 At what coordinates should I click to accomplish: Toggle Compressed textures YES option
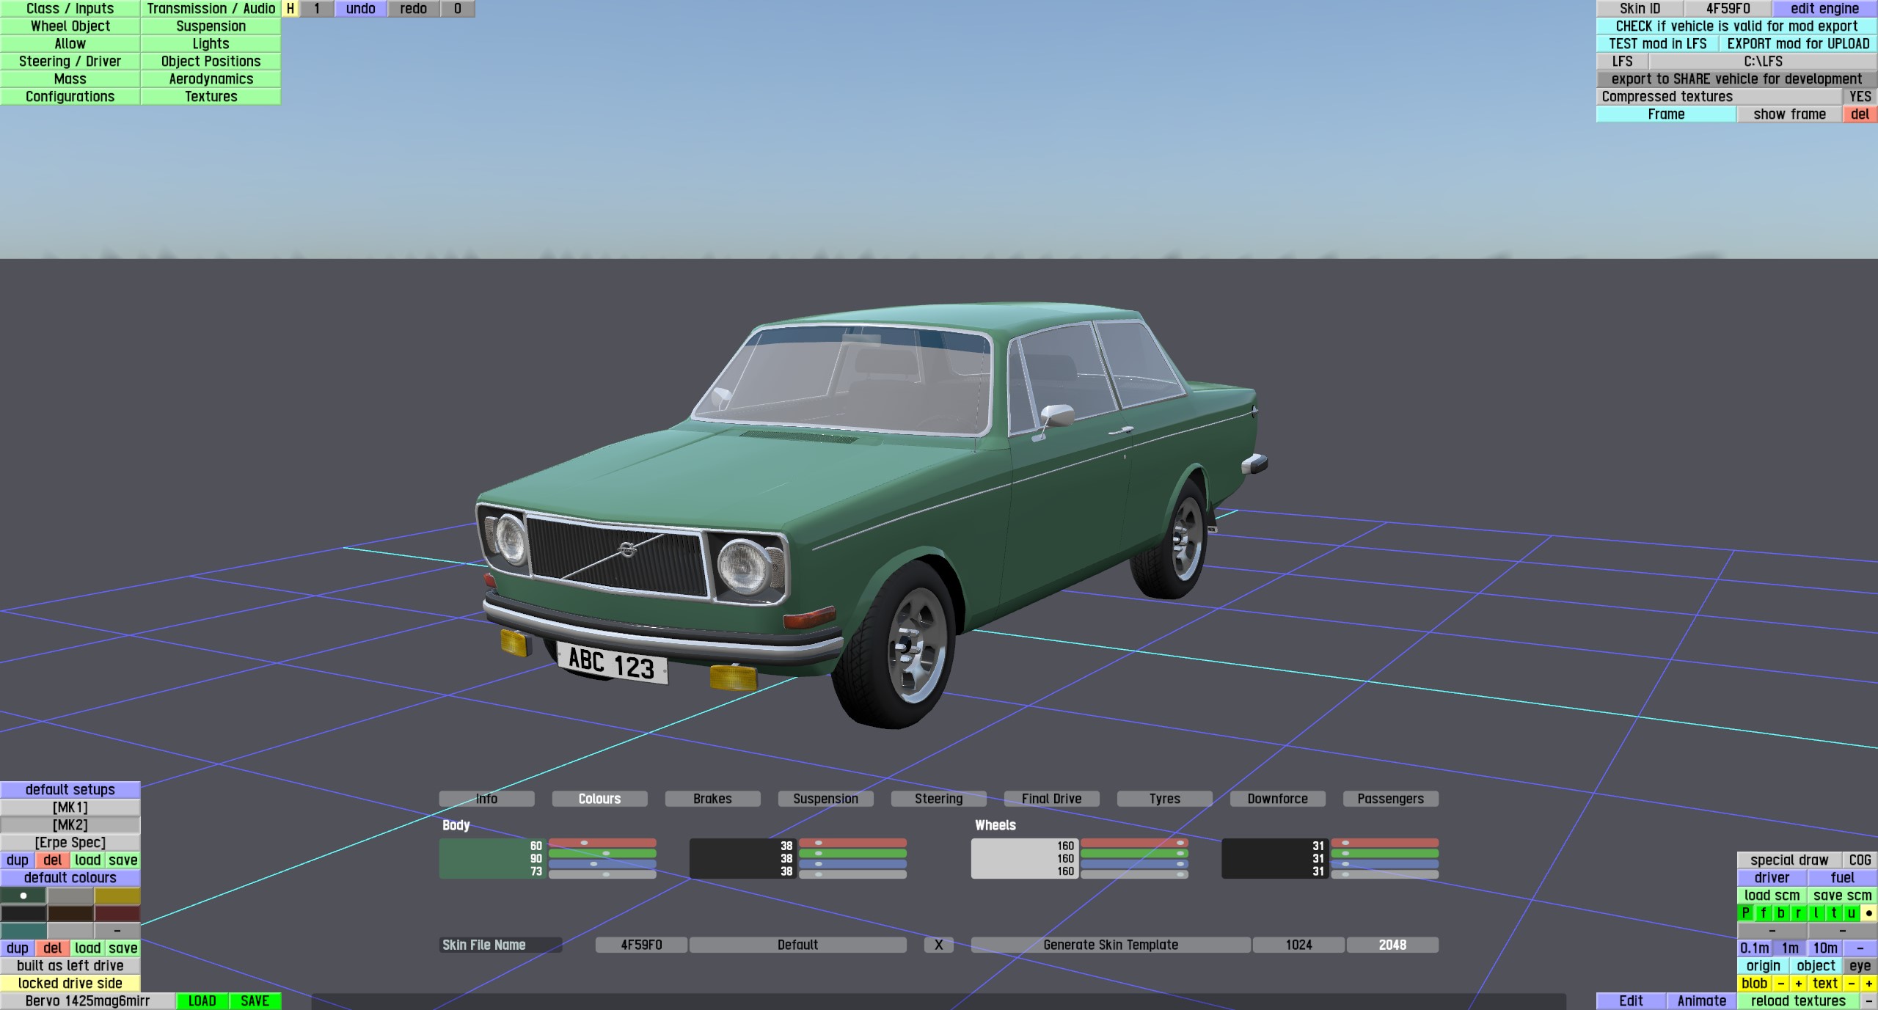[1860, 97]
